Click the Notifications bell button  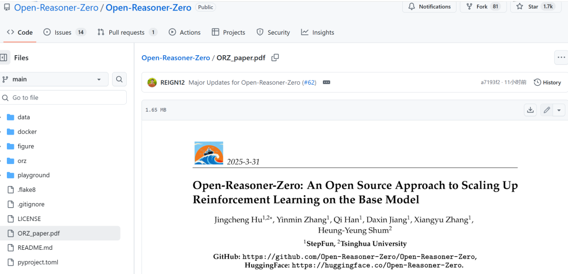point(429,6)
